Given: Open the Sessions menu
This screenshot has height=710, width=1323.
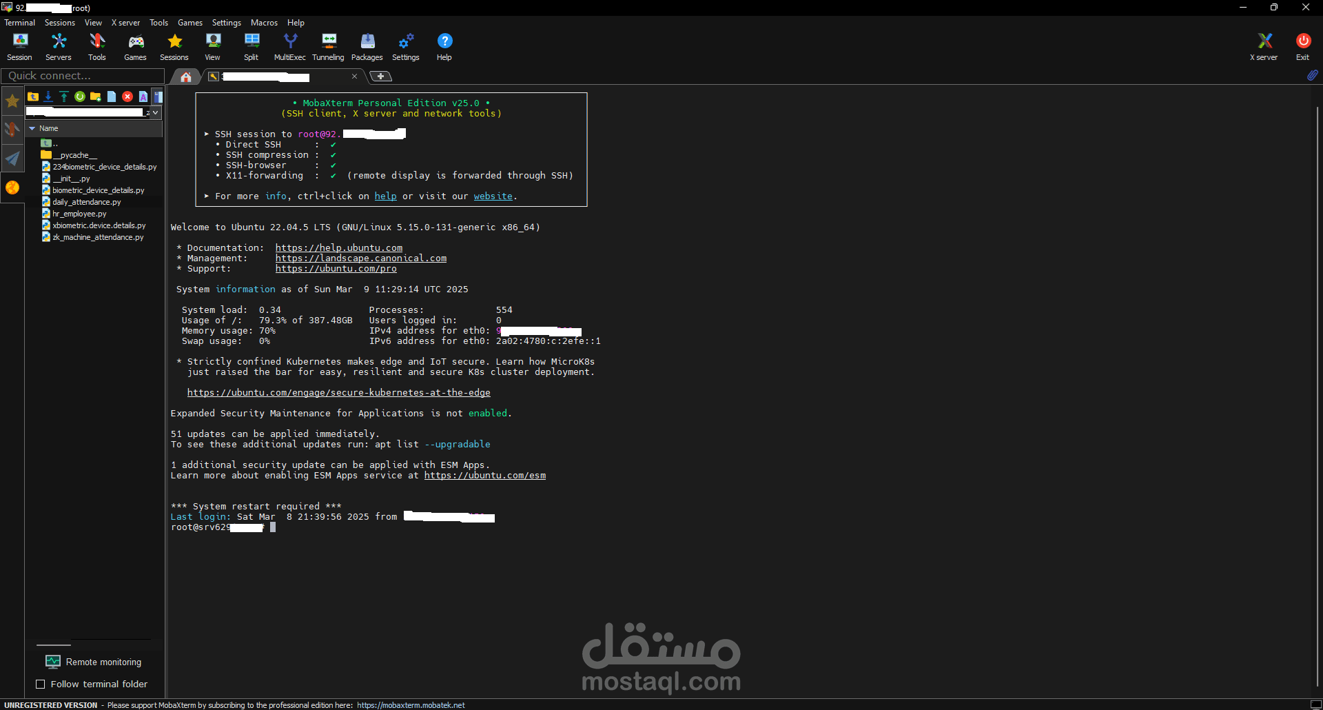Looking at the screenshot, I should click(60, 23).
